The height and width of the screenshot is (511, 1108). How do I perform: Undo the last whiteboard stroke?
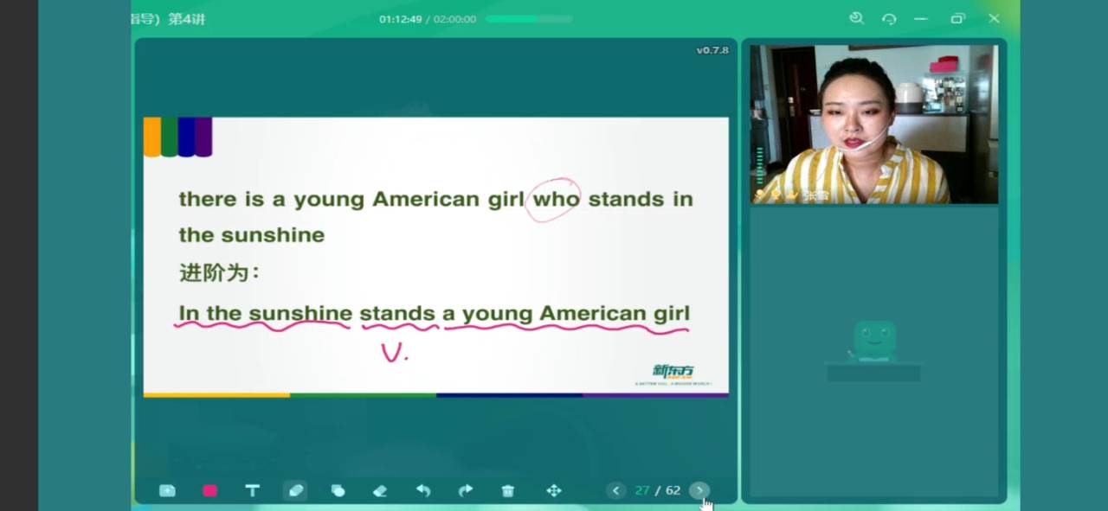pyautogui.click(x=423, y=490)
